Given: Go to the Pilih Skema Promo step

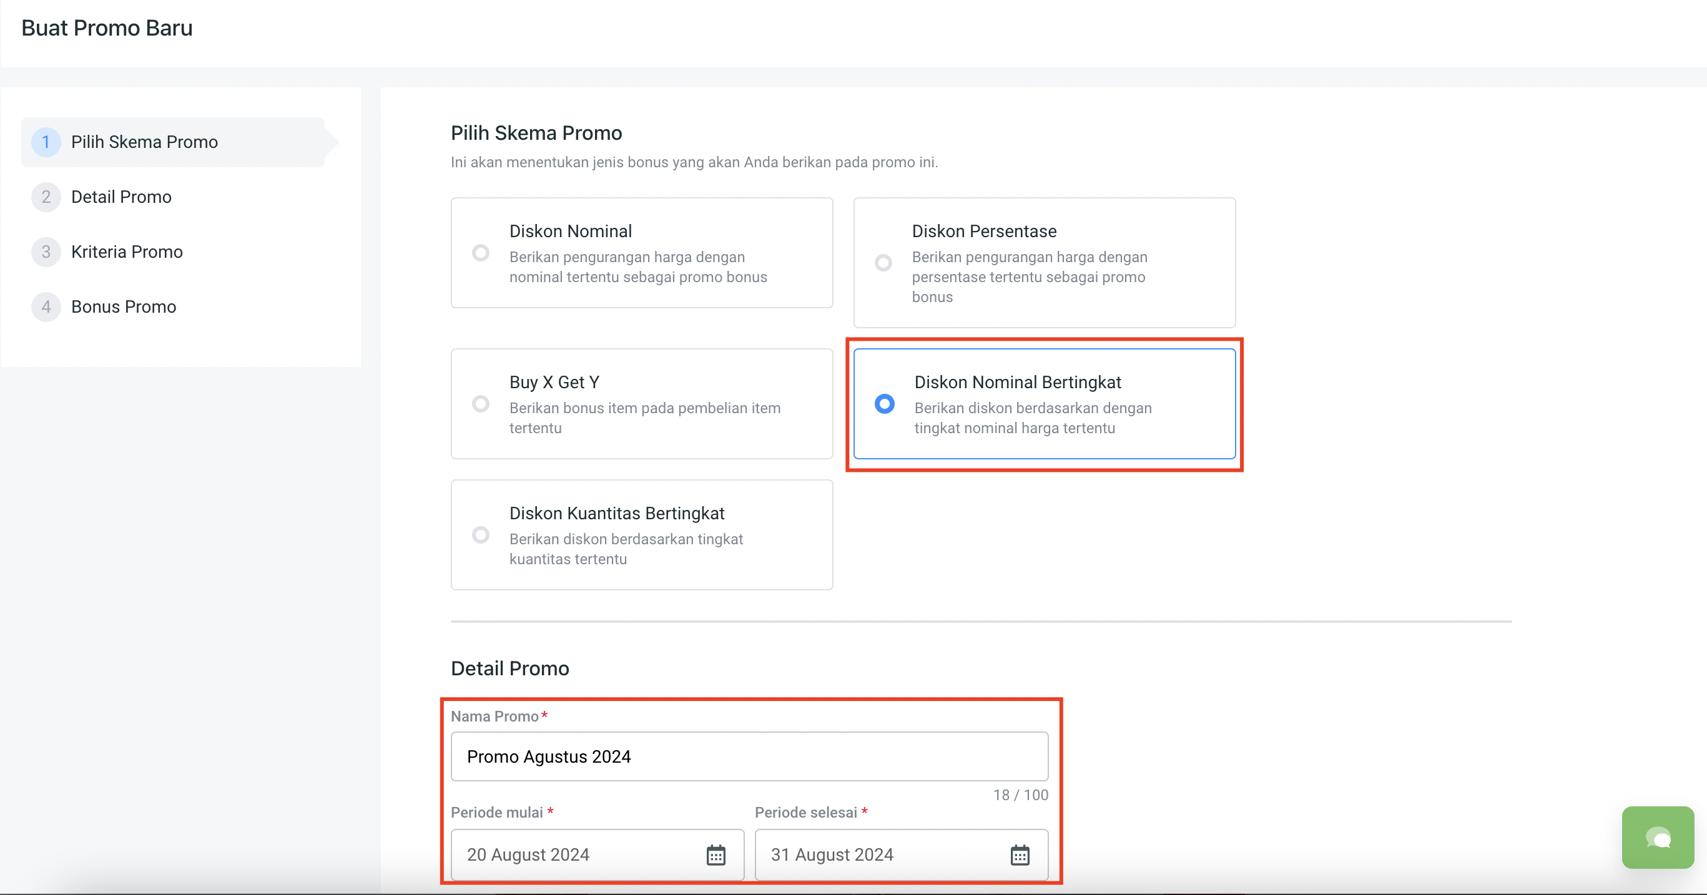Looking at the screenshot, I should (x=144, y=142).
